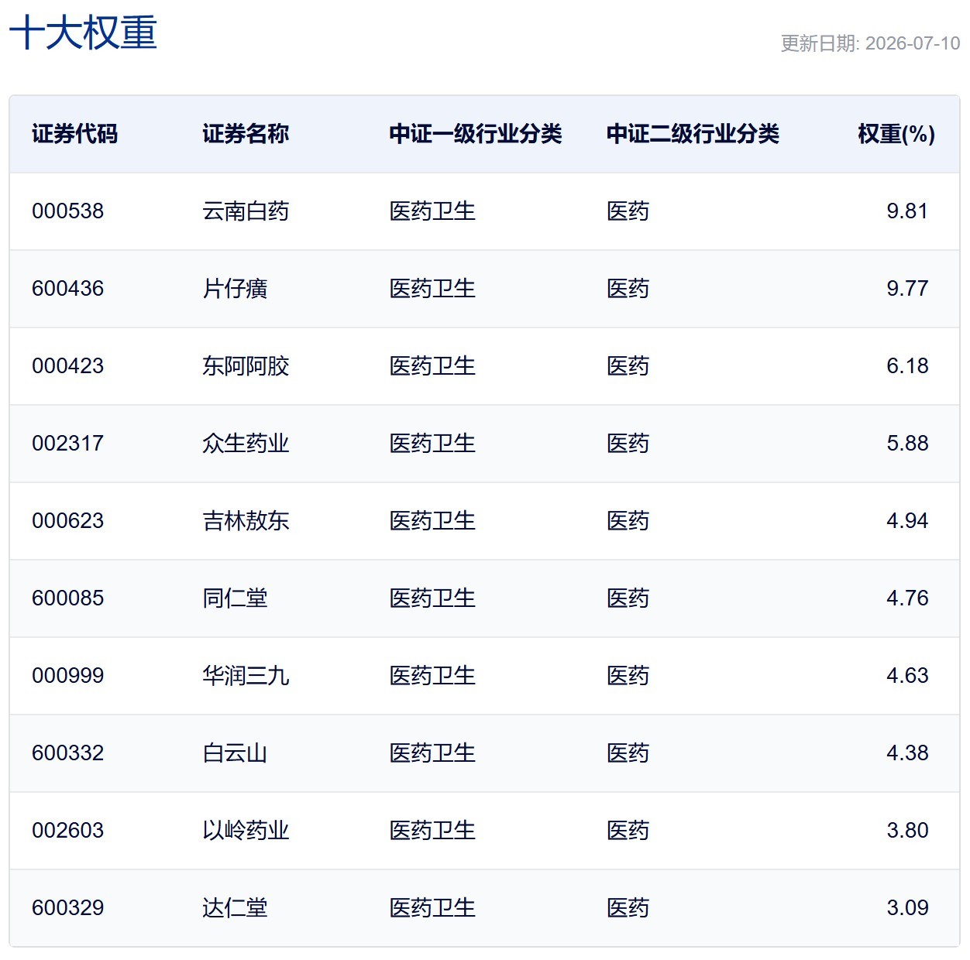Click weight value 6.18
This screenshot has width=970, height=960.
tap(907, 366)
